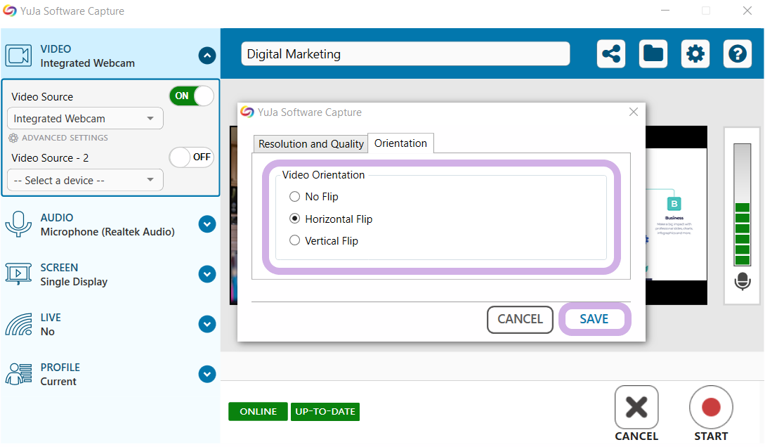Image resolution: width=765 pixels, height=447 pixels.
Task: Open the folder icon for recordings
Action: point(653,54)
